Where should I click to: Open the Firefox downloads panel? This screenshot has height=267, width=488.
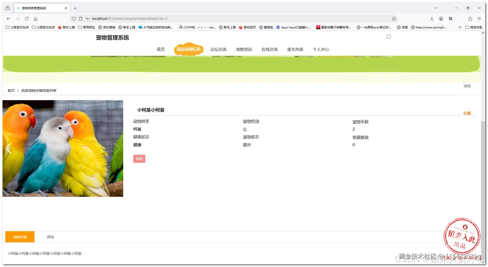click(432, 18)
